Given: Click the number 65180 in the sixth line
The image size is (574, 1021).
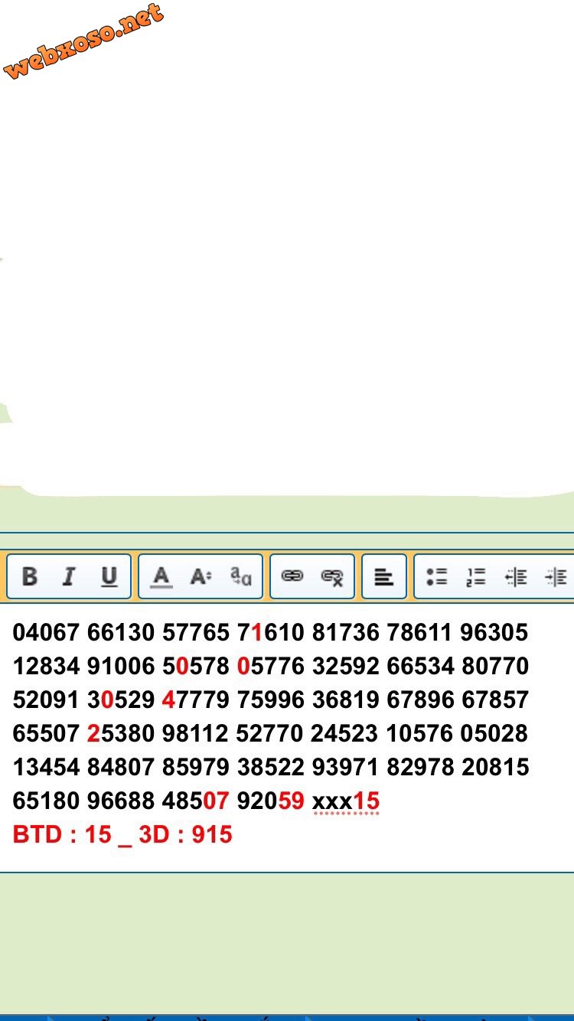Looking at the screenshot, I should [46, 801].
